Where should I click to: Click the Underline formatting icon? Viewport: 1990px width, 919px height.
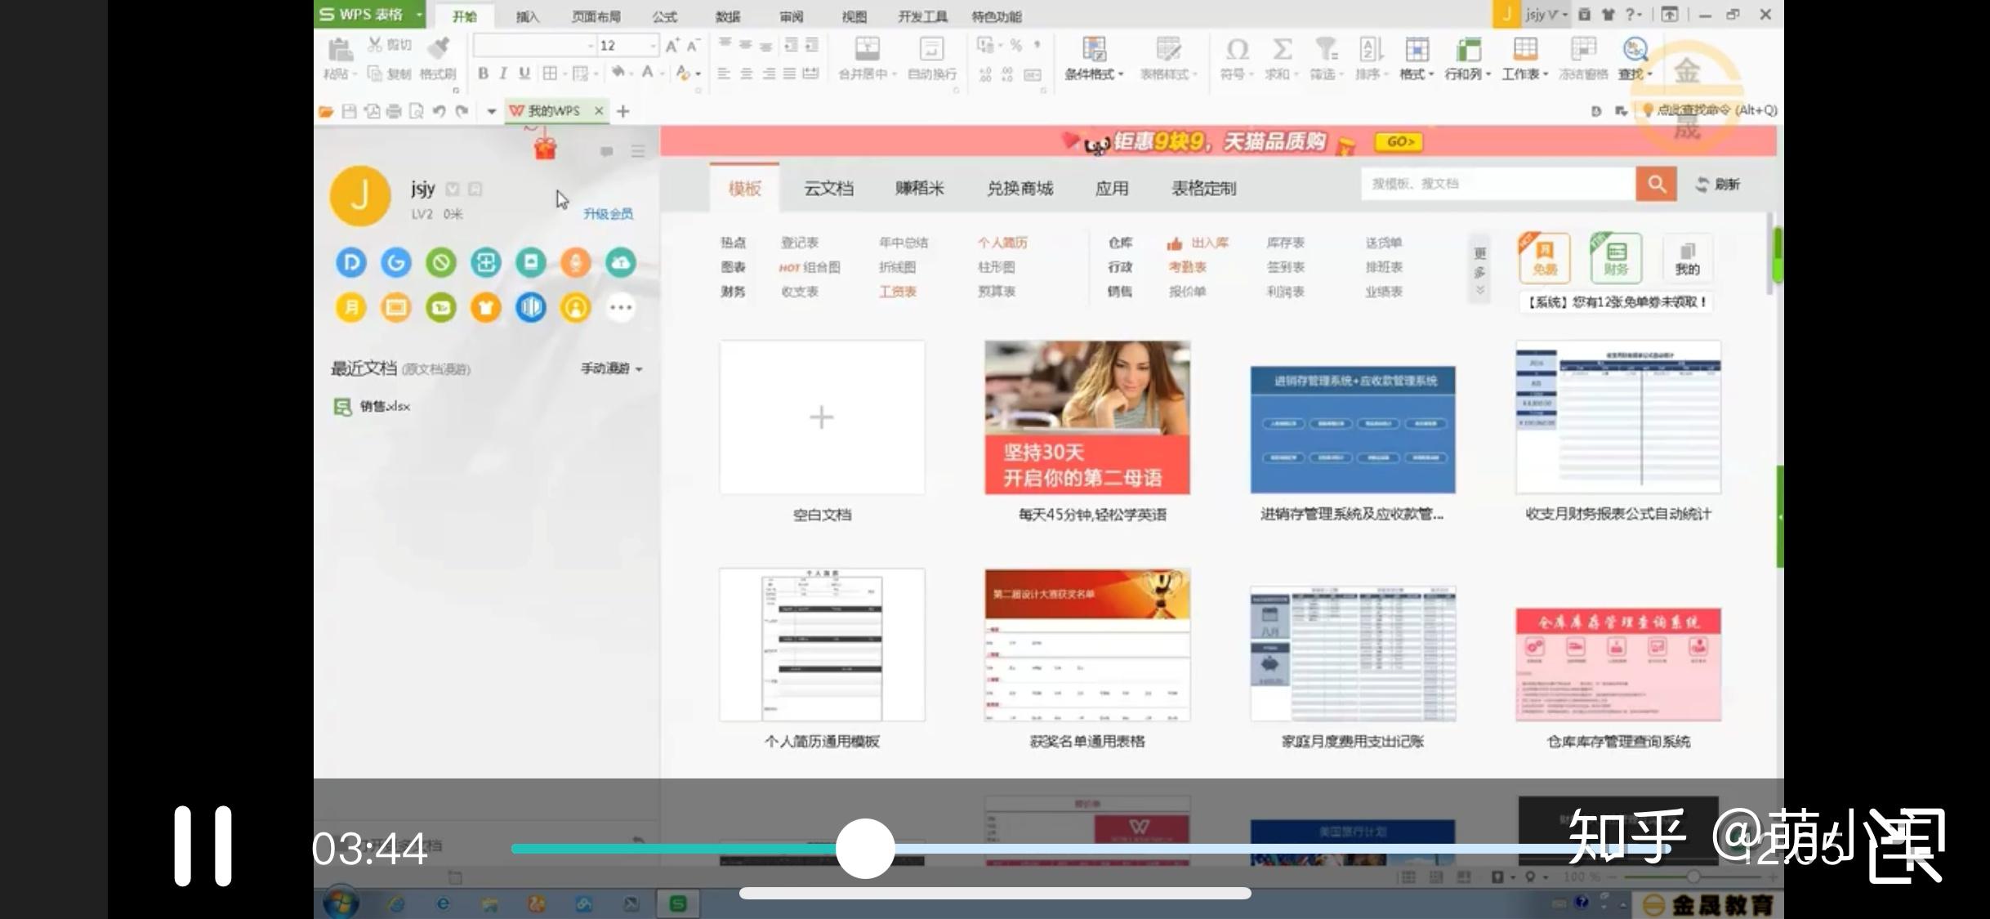[x=524, y=74]
